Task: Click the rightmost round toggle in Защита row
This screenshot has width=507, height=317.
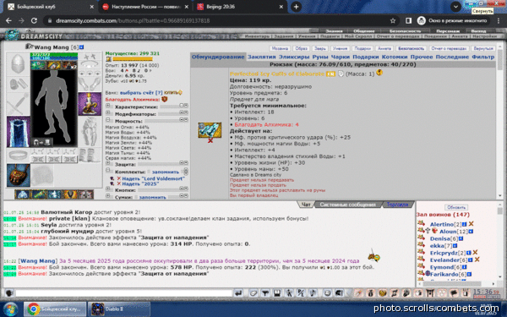Action: [x=186, y=162]
